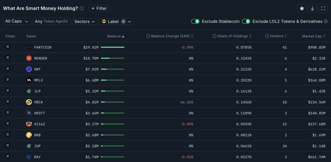Open the All Caps dropdown

pyautogui.click(x=17, y=21)
